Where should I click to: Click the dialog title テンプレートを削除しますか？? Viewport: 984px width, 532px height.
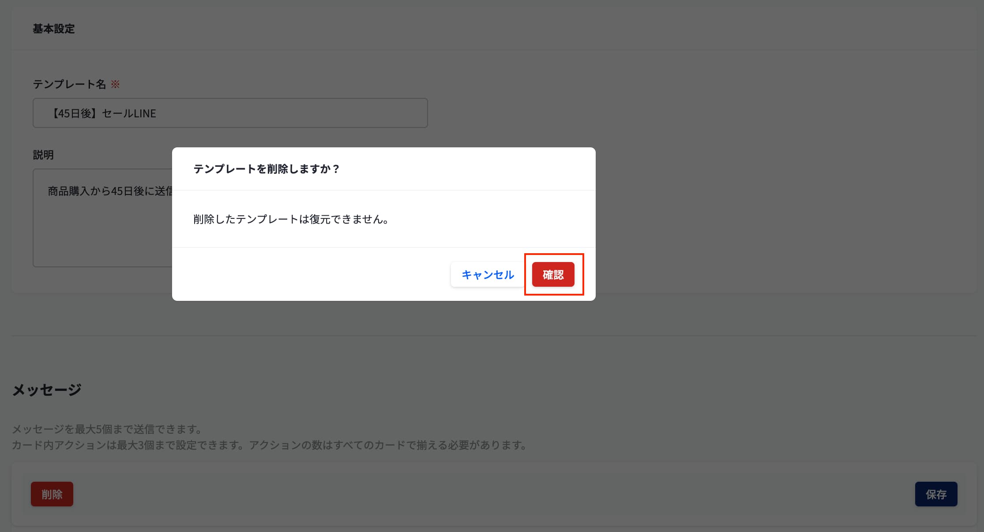[x=267, y=169]
